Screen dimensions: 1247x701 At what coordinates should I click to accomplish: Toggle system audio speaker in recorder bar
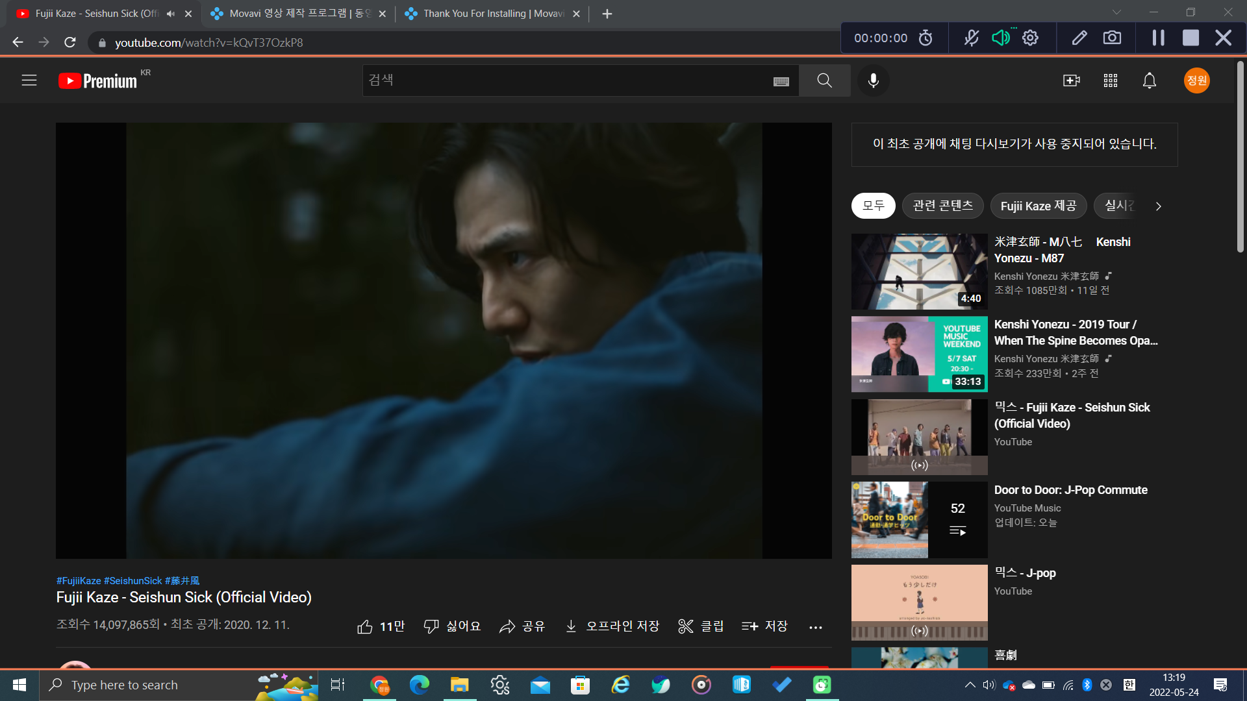(1000, 38)
